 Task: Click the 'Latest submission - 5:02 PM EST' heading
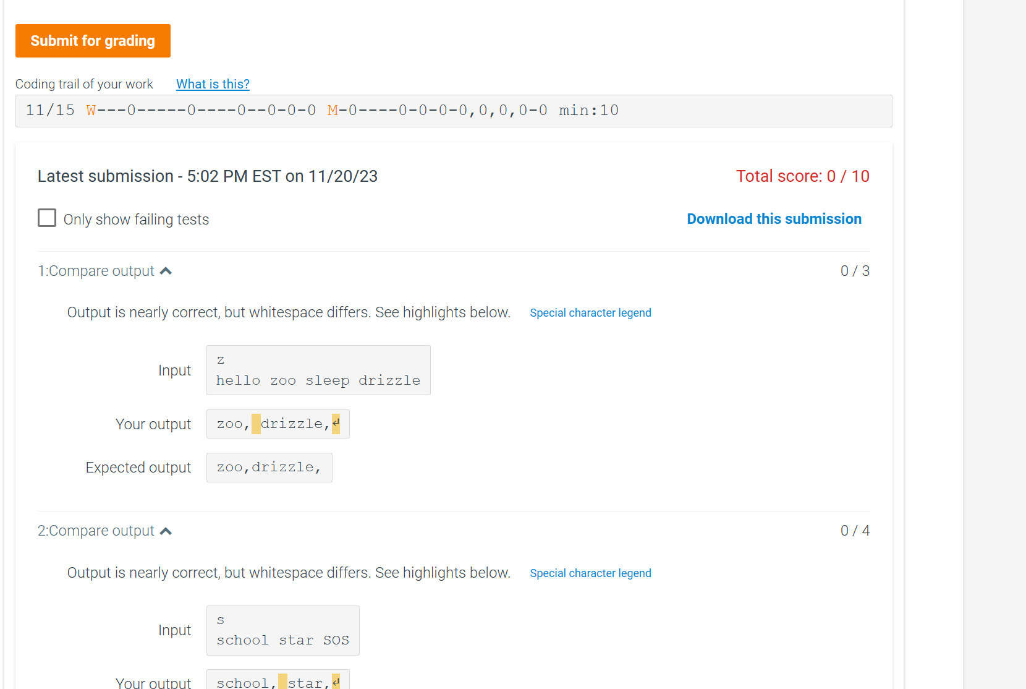[x=208, y=176]
